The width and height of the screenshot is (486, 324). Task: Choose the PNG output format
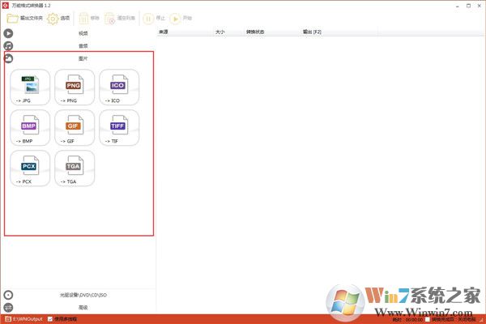click(75, 87)
